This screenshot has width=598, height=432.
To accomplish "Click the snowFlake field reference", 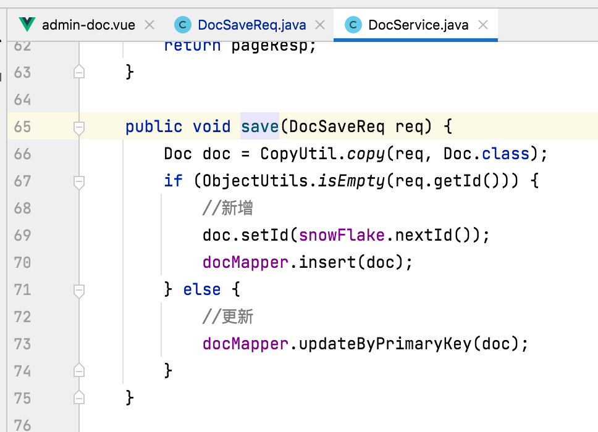I will [x=342, y=235].
